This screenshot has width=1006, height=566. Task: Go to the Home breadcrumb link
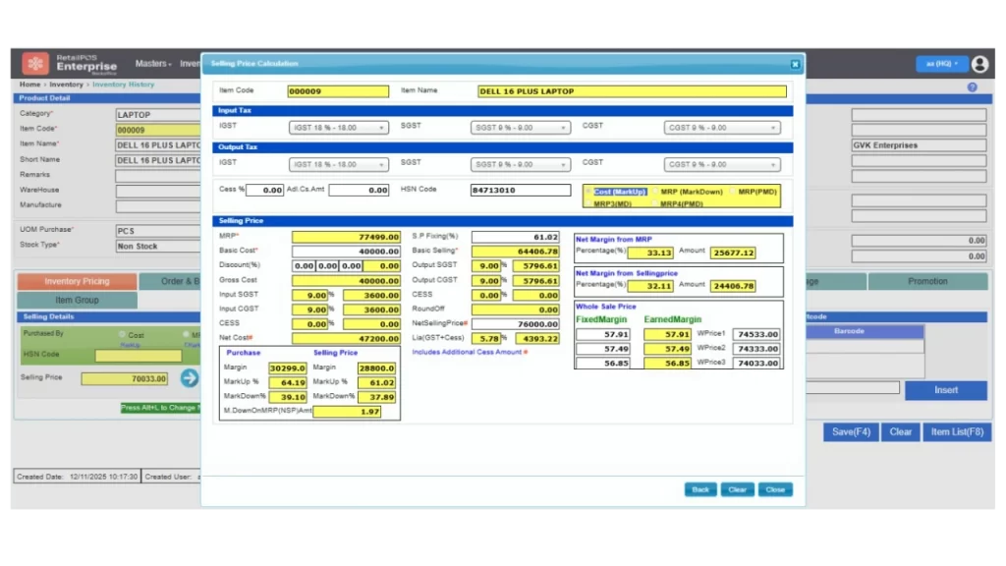(x=29, y=85)
